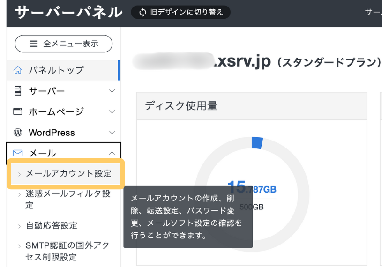This screenshot has width=389, height=267.
Task: Click the browser window icon beside ホームページ
Action: (x=18, y=111)
